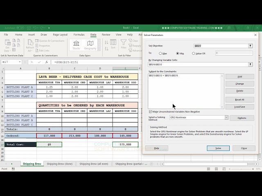
Task: Click the Help button in Solver
Action: coord(156,148)
